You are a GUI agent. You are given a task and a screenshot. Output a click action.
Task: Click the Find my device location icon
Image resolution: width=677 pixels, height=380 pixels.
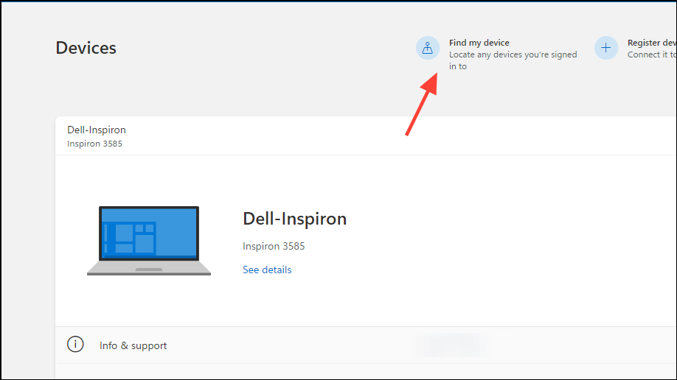click(x=428, y=48)
